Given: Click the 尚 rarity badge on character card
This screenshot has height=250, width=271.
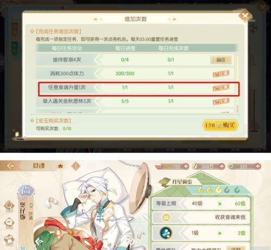Looking at the screenshot, I should pyautogui.click(x=26, y=191).
